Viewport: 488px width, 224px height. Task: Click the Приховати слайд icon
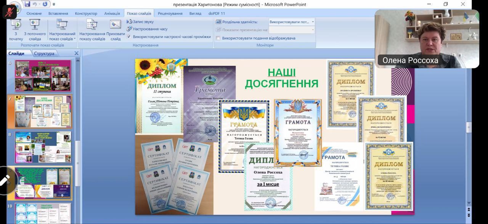point(116,30)
